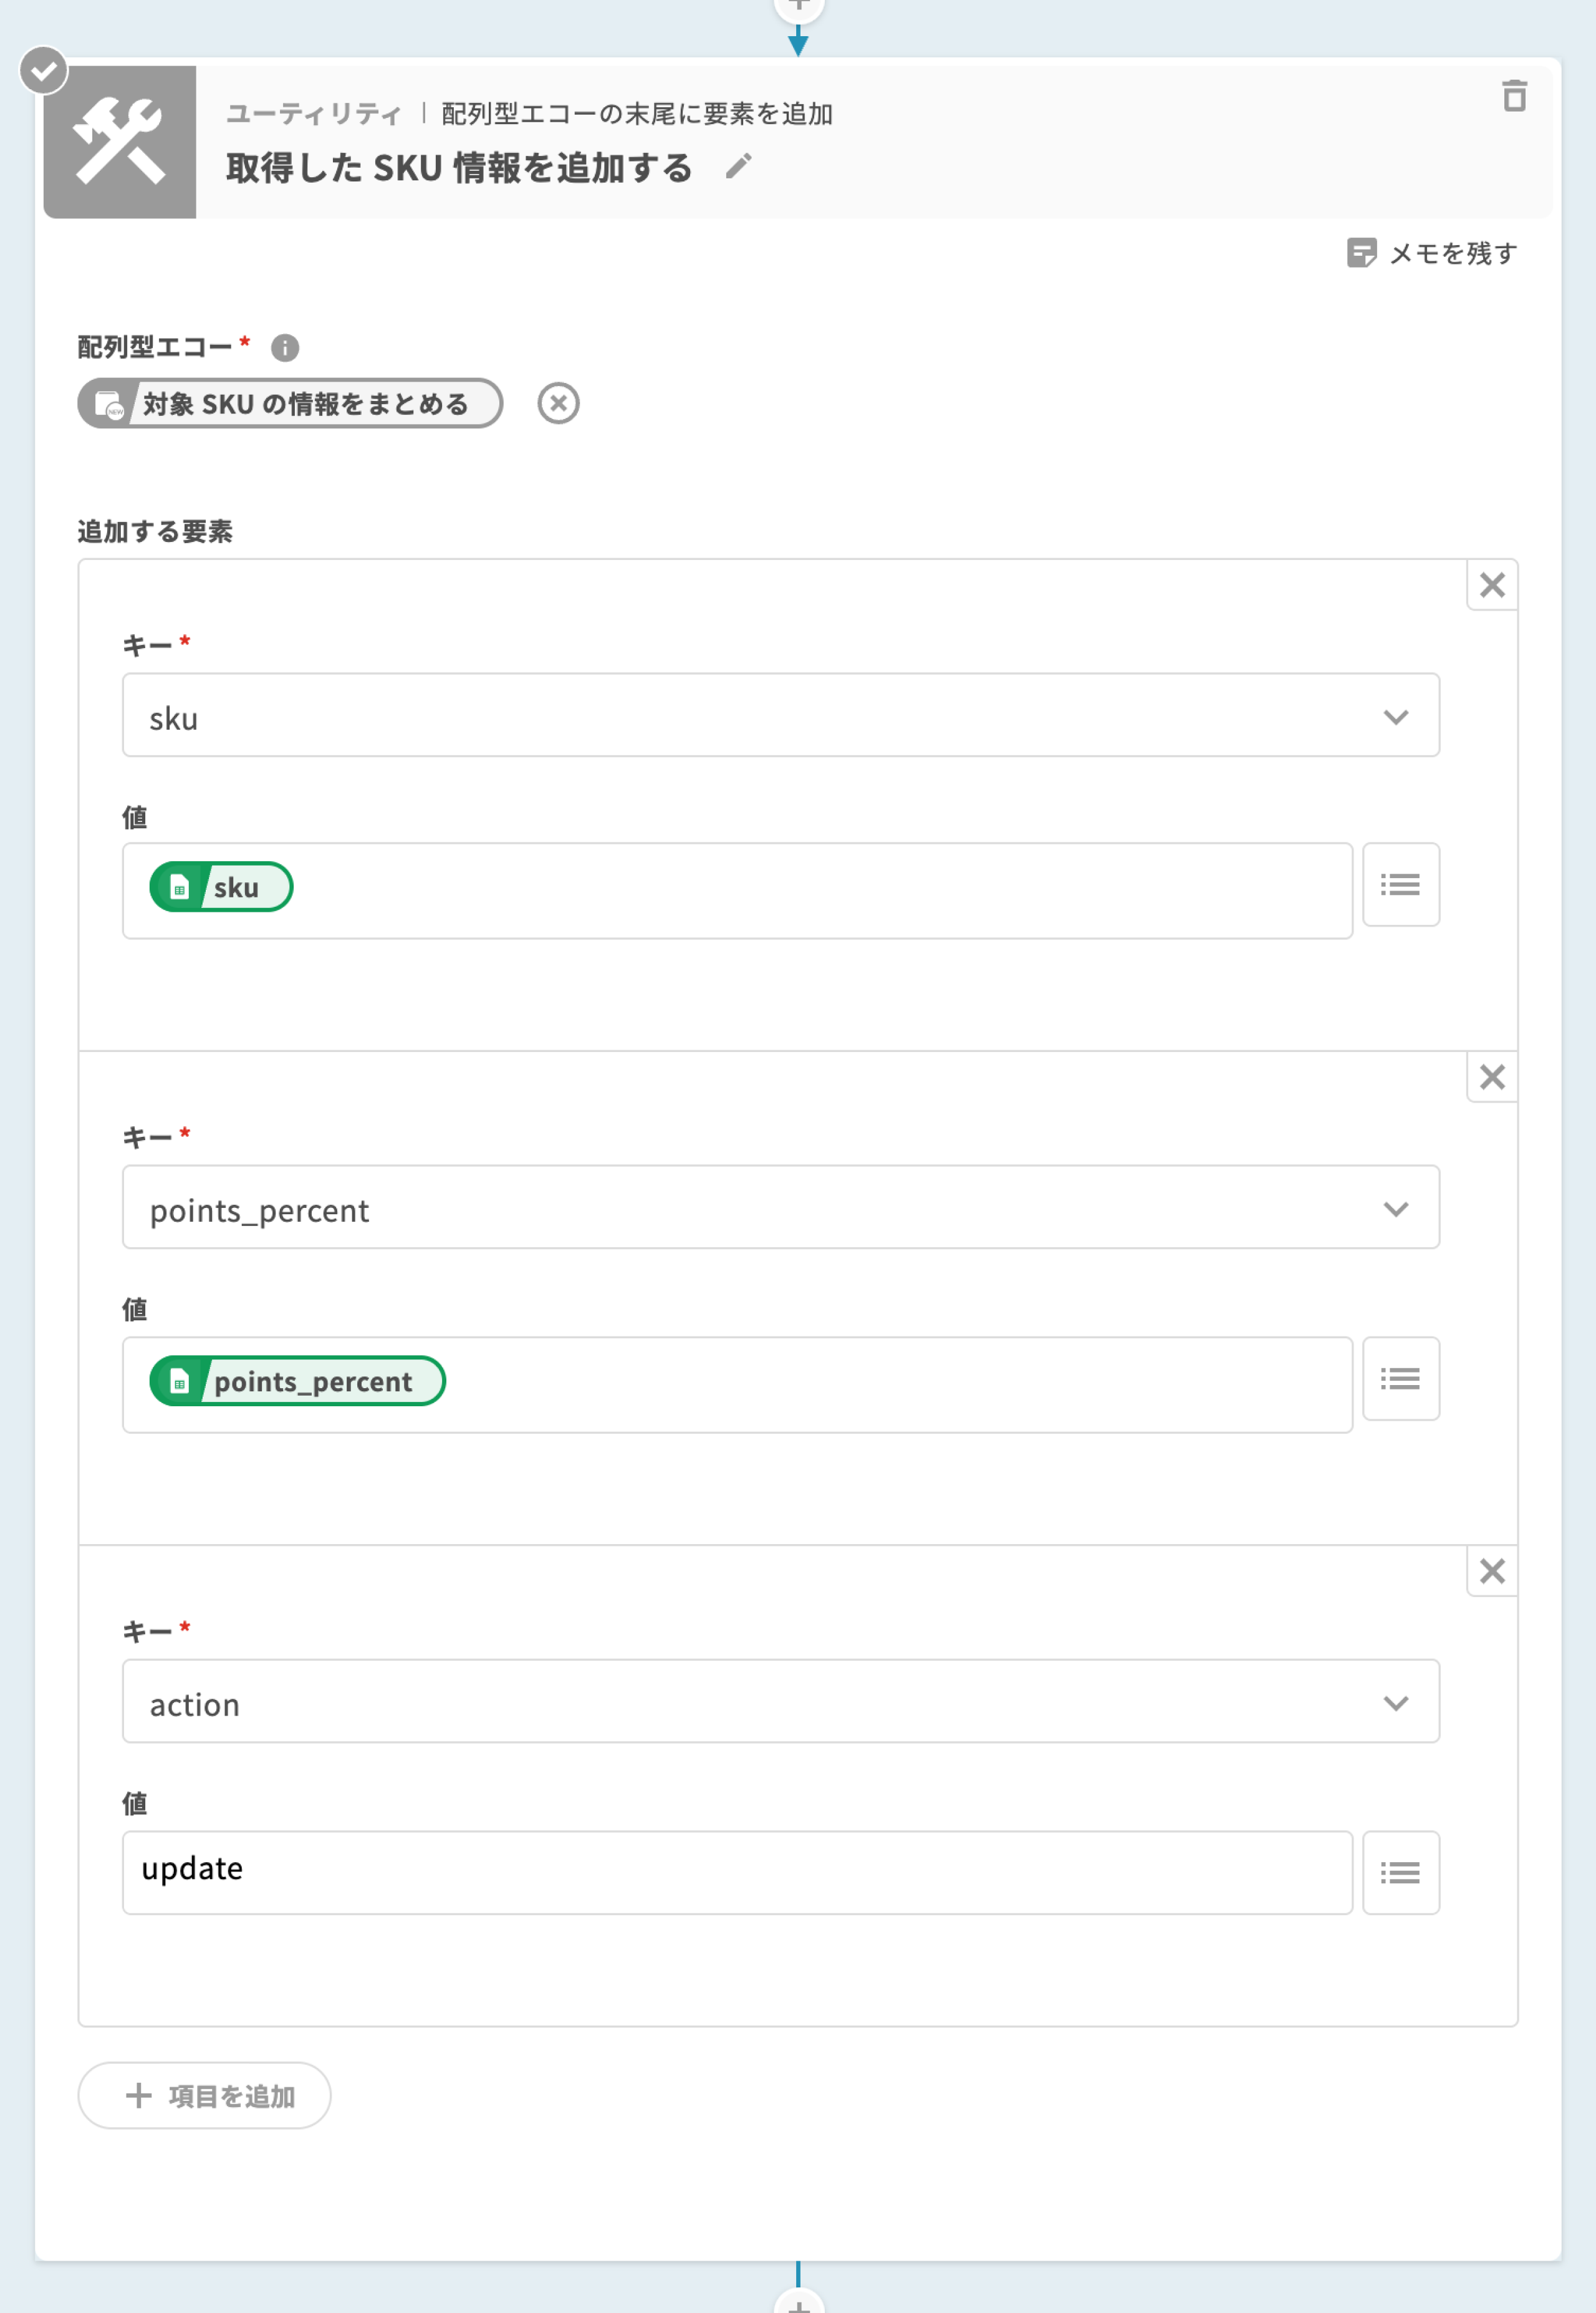The image size is (1596, 2313).
Task: Click the 対象 SKU の情報をまとめる pill
Action: (290, 403)
